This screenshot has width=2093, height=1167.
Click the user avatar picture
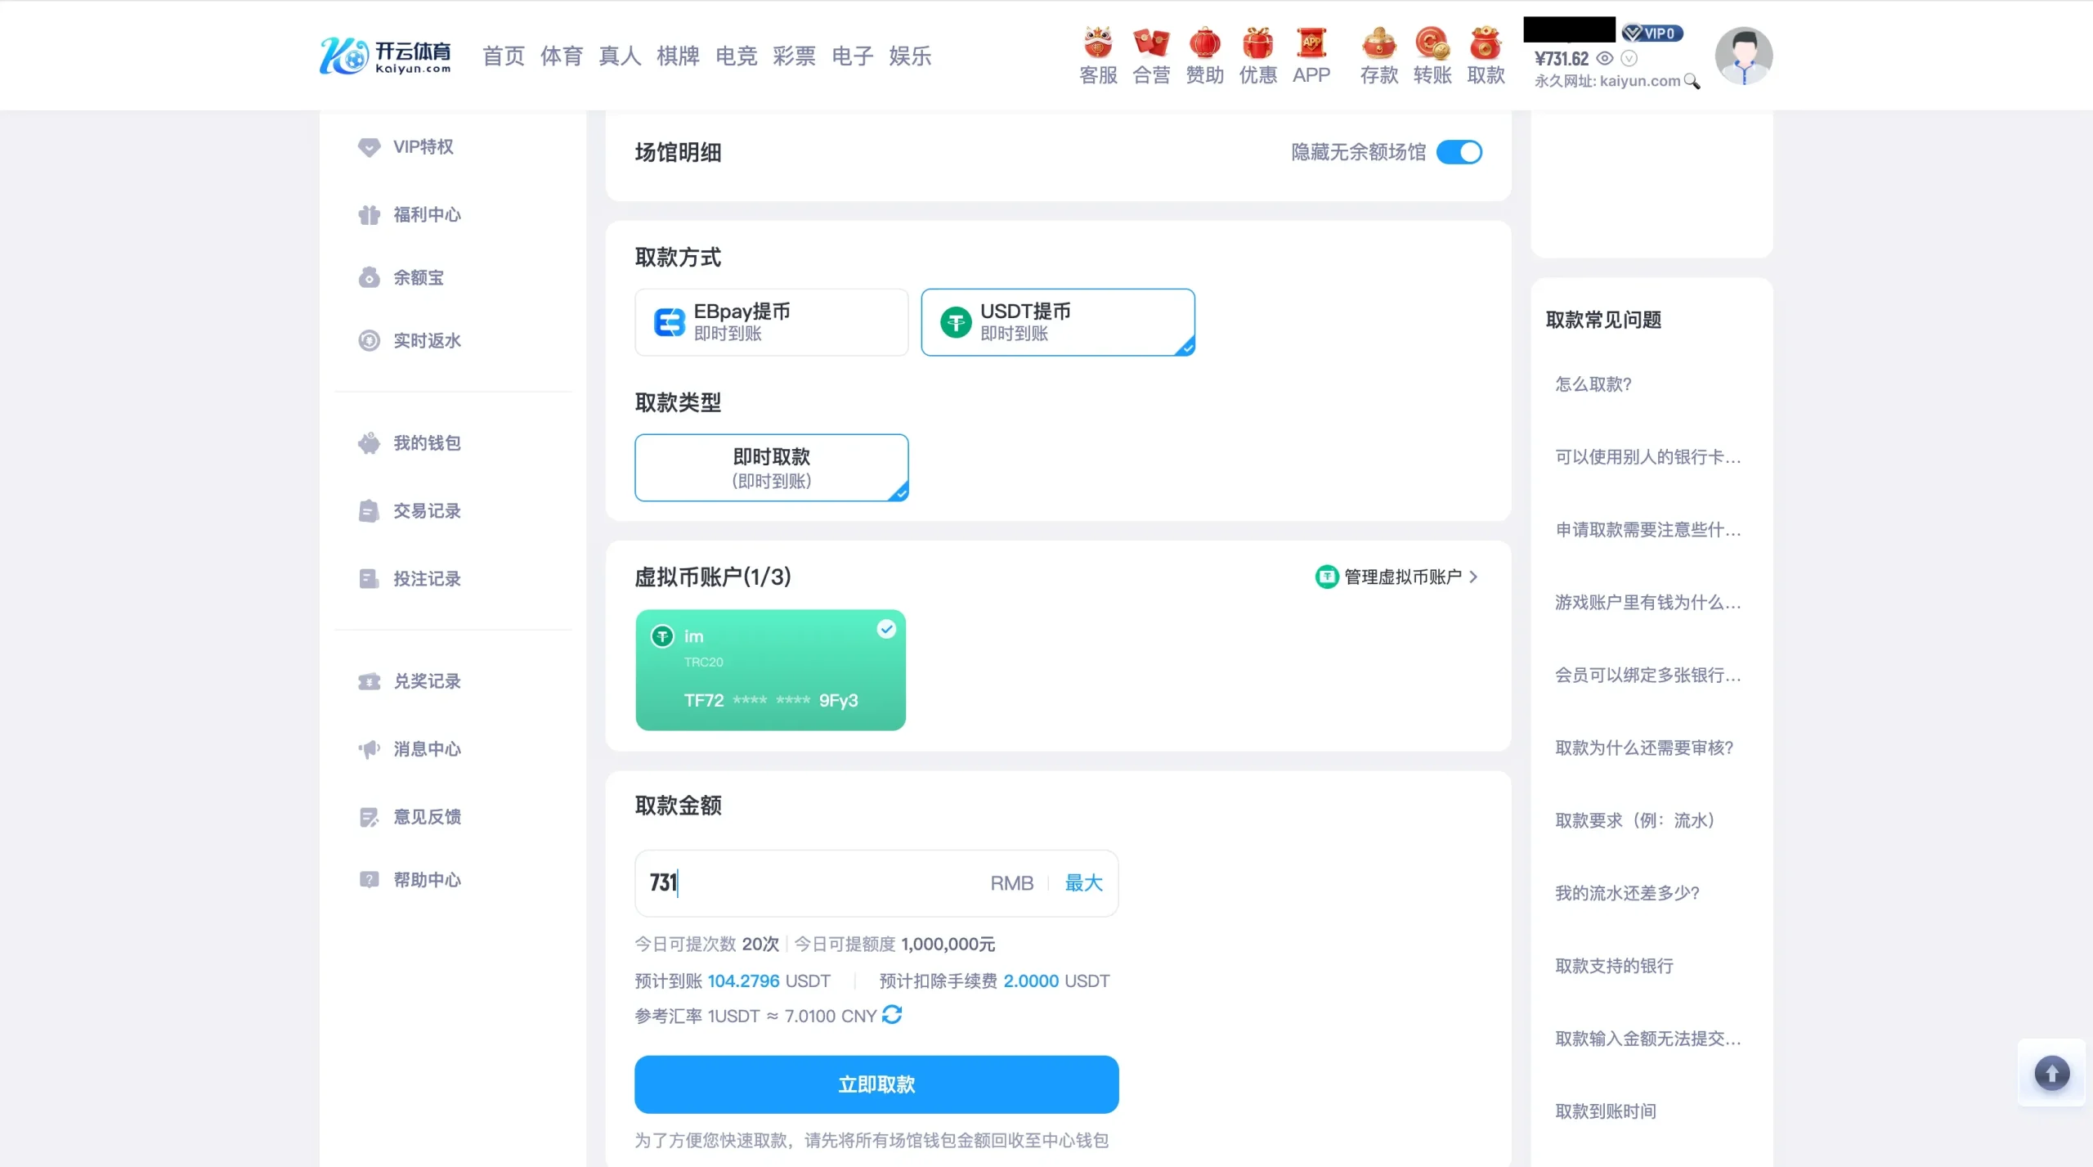[1743, 56]
